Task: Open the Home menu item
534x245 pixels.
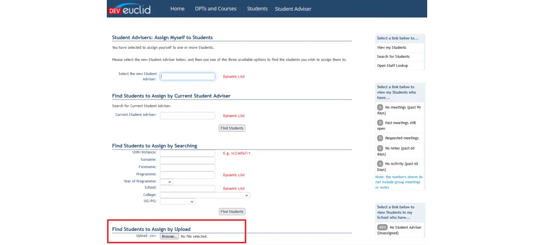Action: coord(177,9)
